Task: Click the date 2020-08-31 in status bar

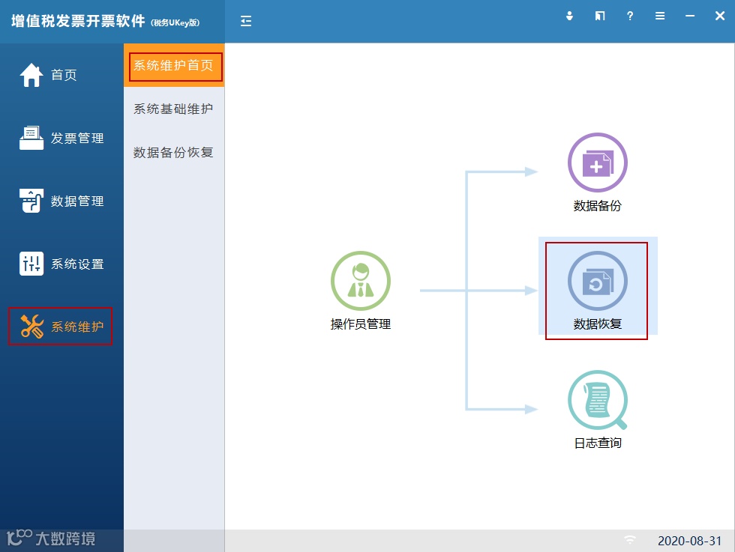Action: point(689,541)
